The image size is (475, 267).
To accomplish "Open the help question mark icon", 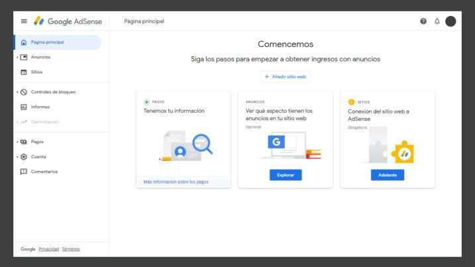I will 423,21.
